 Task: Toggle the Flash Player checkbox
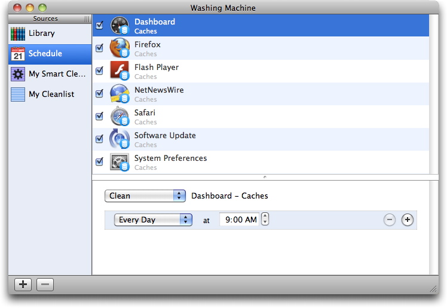(99, 71)
